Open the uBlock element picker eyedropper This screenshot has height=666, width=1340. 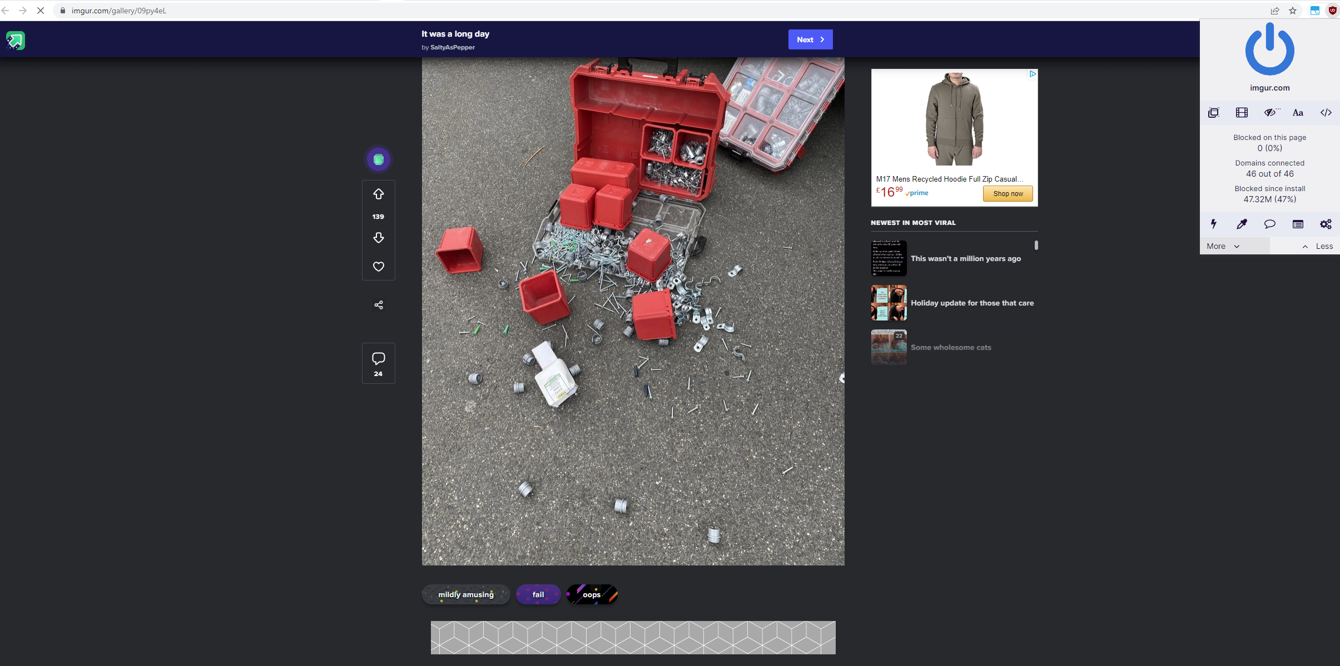1242,224
